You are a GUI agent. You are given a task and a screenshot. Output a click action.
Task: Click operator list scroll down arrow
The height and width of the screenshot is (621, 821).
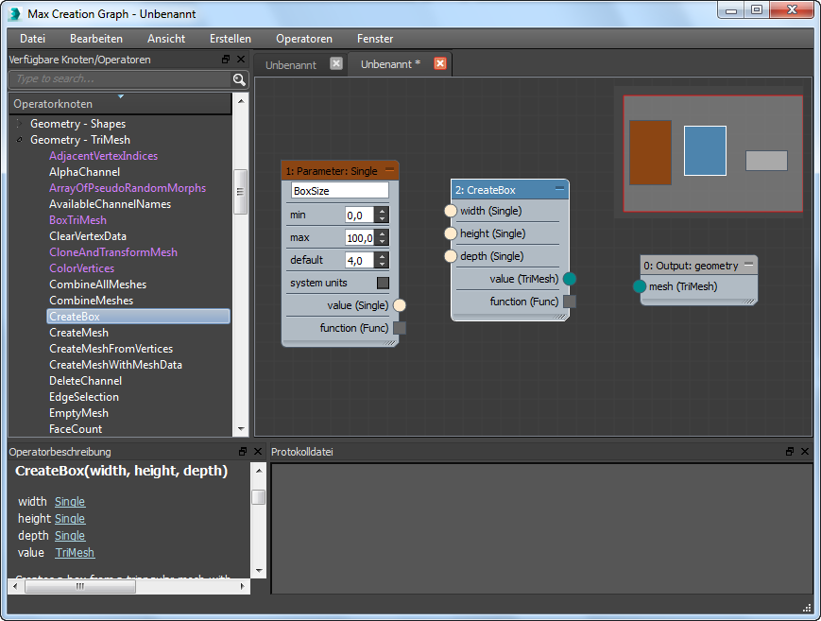(241, 429)
